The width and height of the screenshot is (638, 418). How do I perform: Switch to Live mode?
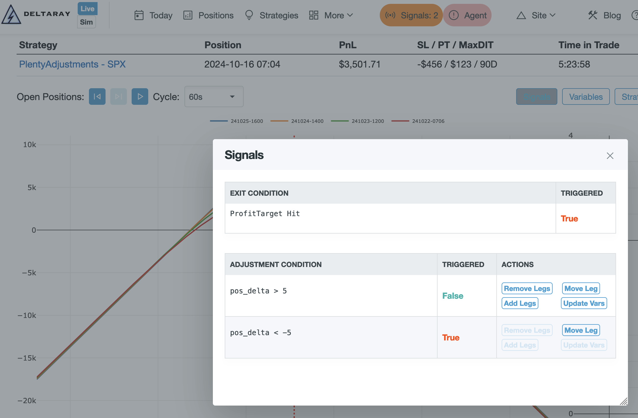[87, 9]
